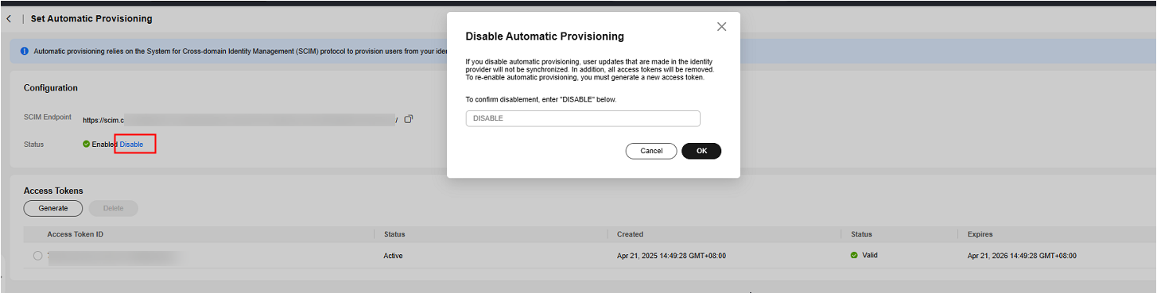
Task: Click the token's Apr 21, 2026 expiry date
Action: click(1023, 256)
